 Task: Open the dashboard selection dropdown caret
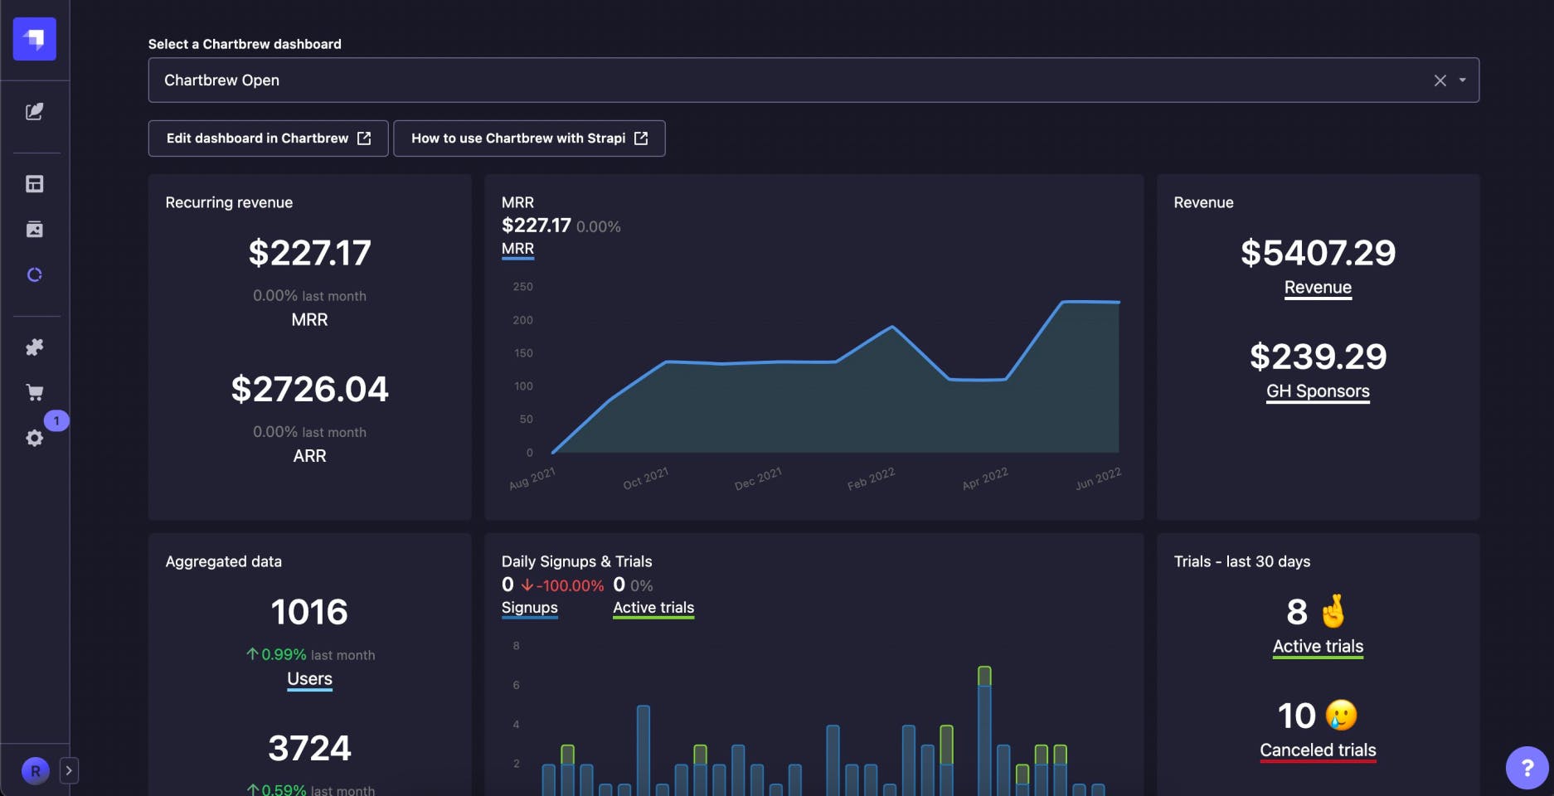click(1462, 80)
